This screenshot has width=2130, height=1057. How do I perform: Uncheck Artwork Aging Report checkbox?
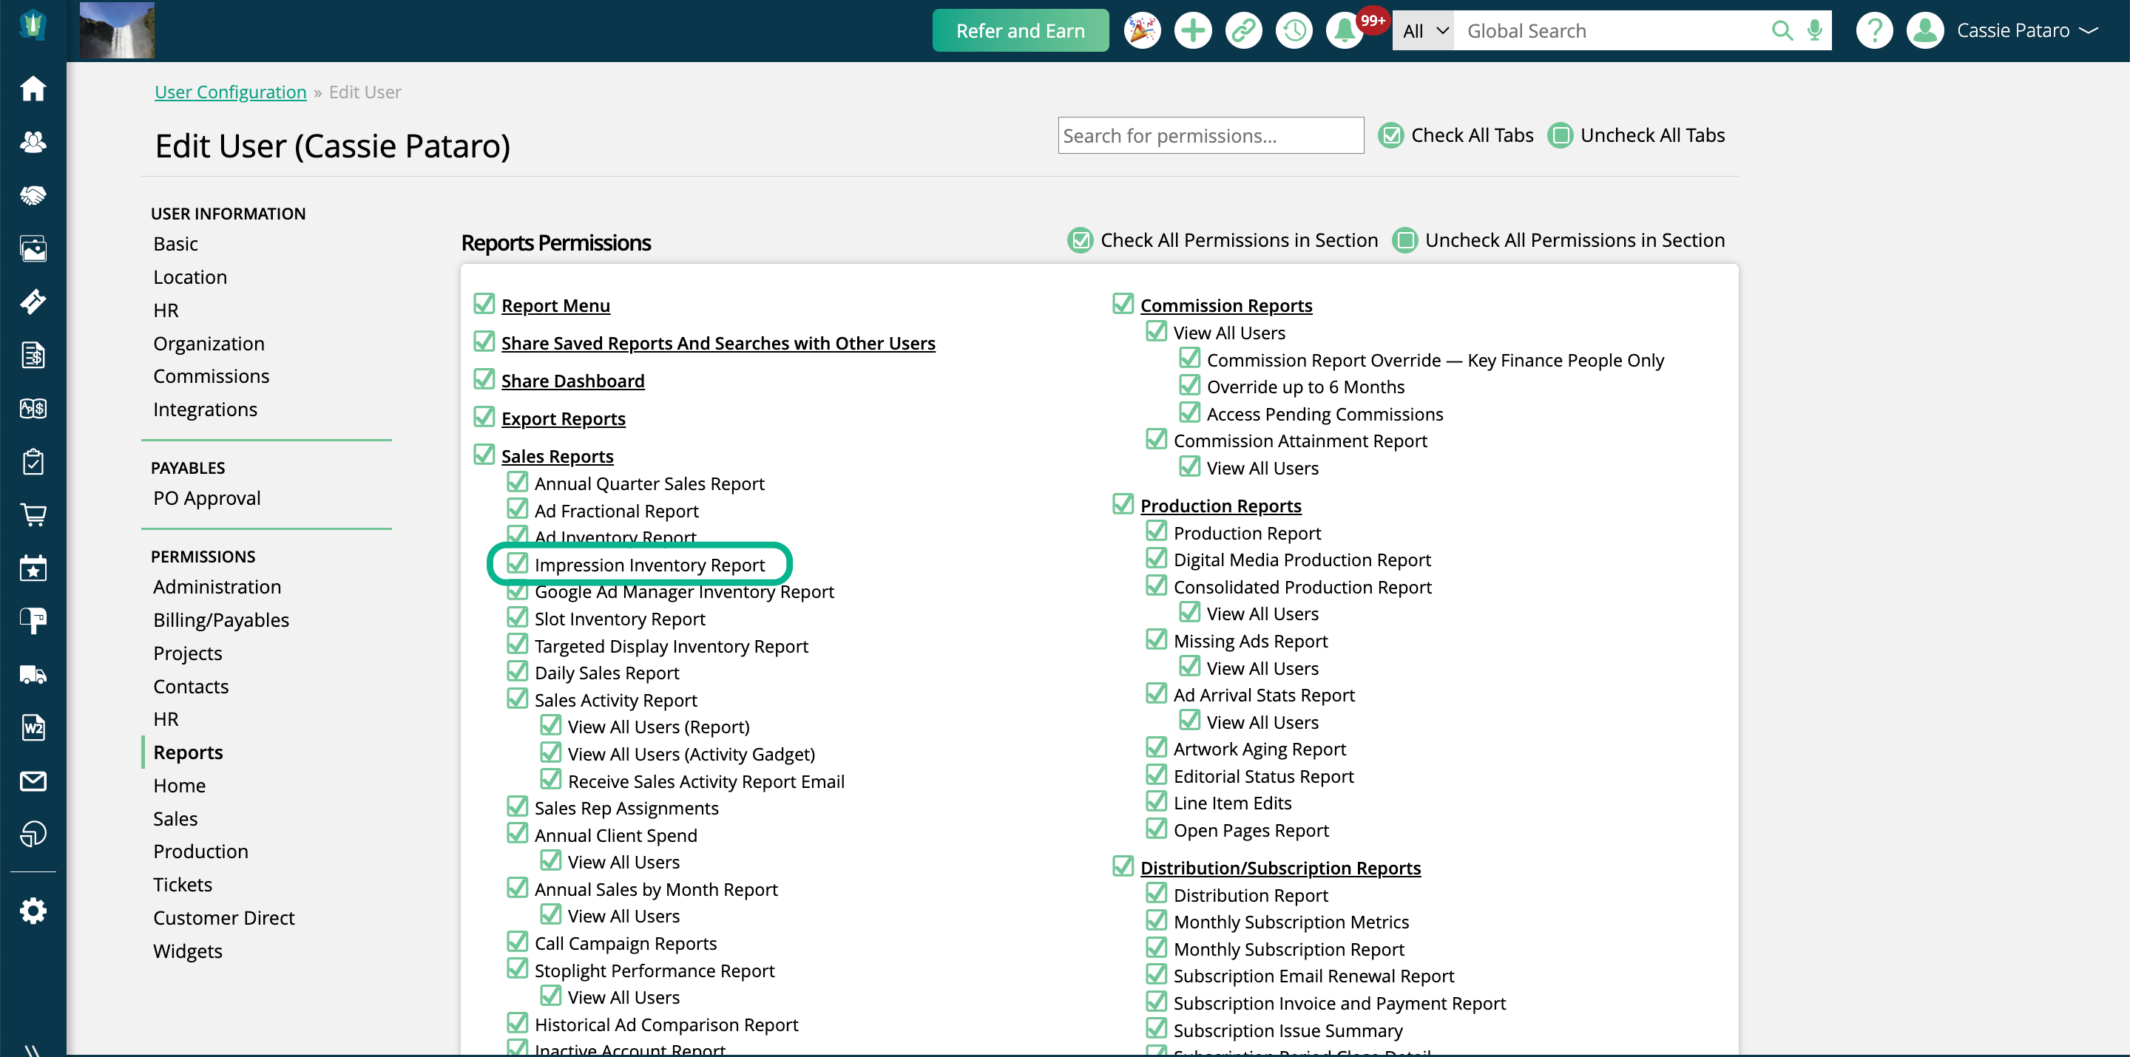[x=1156, y=748]
